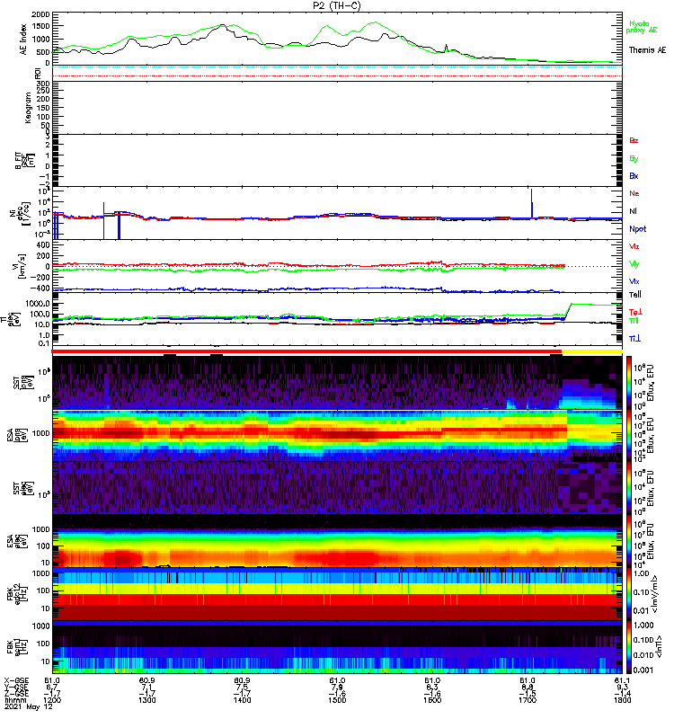Select the green "By" legend label

634,159
